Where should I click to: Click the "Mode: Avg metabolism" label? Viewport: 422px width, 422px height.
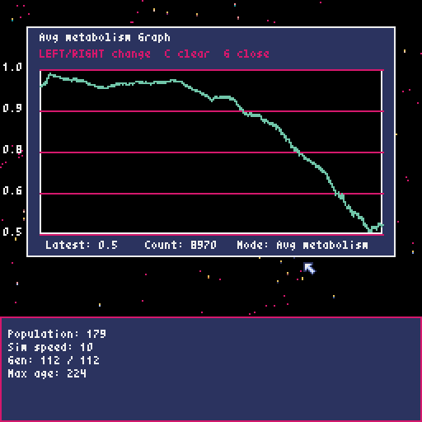302,245
